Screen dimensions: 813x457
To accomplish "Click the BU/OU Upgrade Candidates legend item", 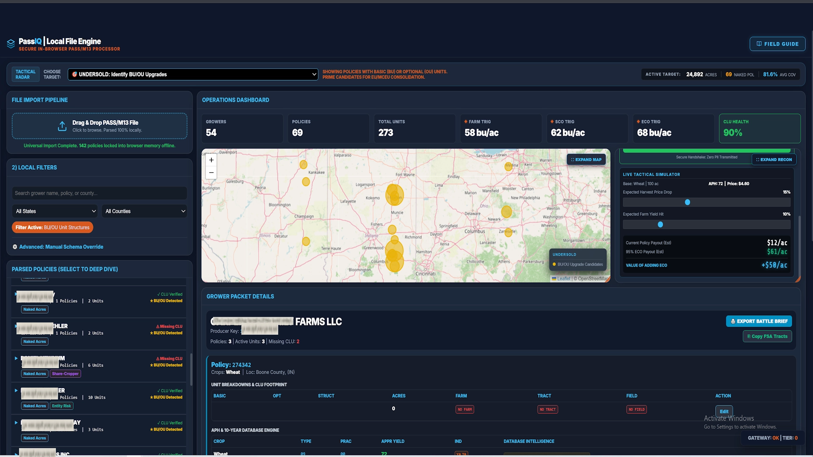I will pyautogui.click(x=578, y=265).
